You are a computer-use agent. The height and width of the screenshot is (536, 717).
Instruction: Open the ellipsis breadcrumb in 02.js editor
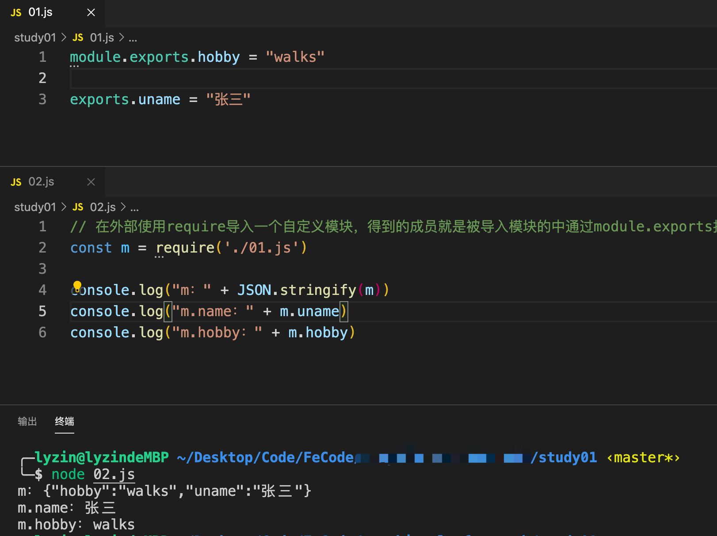pyautogui.click(x=135, y=208)
